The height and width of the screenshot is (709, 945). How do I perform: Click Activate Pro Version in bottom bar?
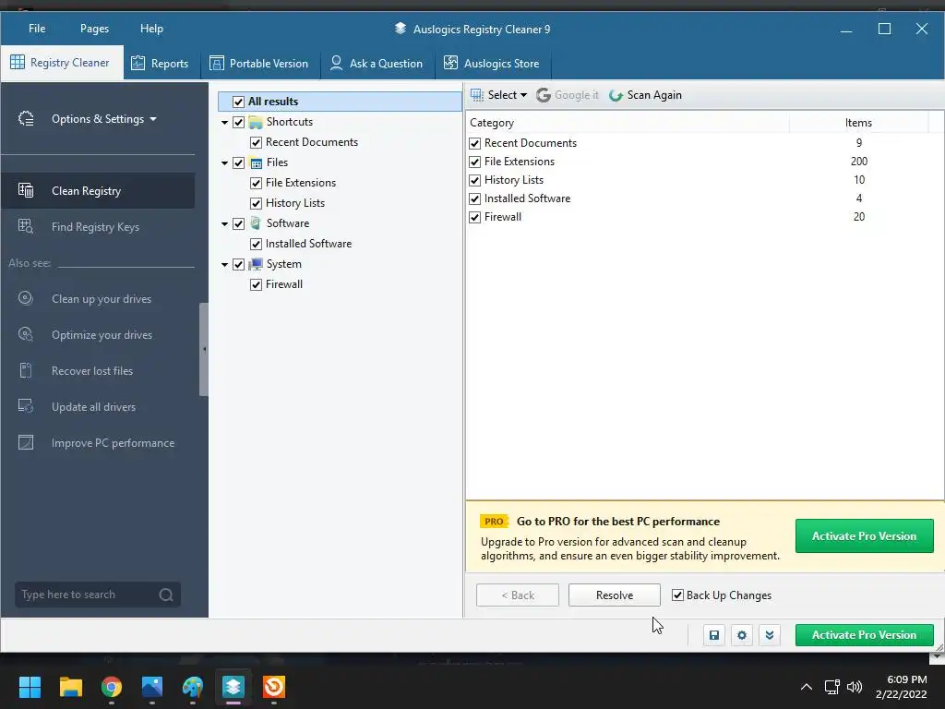click(864, 635)
